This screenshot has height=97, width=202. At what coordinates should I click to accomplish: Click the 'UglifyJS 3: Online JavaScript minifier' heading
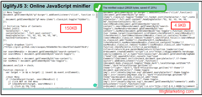[x=47, y=6]
